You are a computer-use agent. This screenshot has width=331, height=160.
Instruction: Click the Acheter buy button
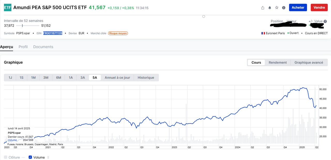298,7
